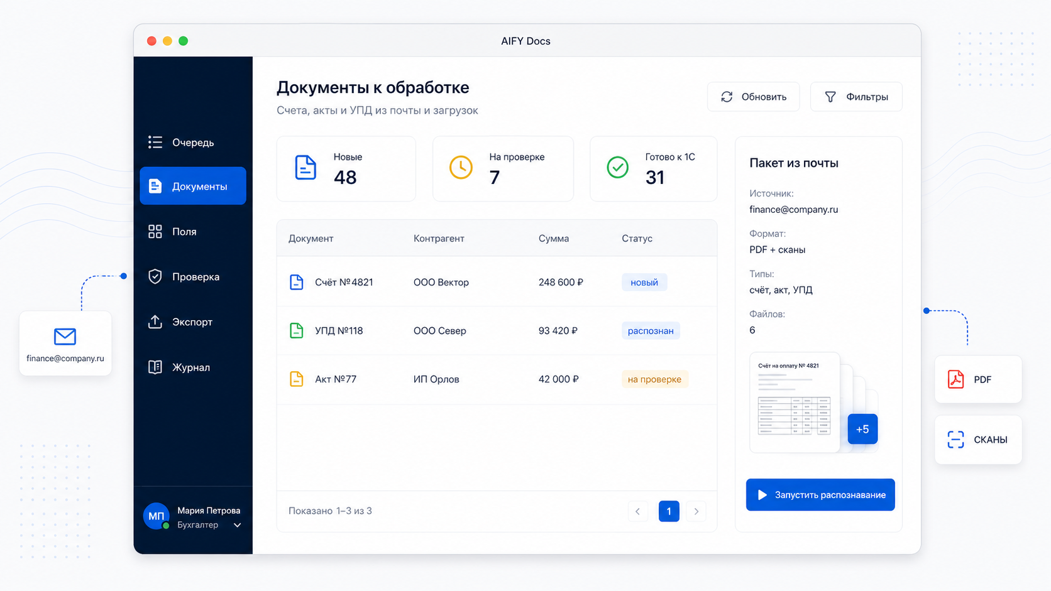Open Проверка shield icon in the sidebar
Image resolution: width=1051 pixels, height=591 pixels.
155,277
